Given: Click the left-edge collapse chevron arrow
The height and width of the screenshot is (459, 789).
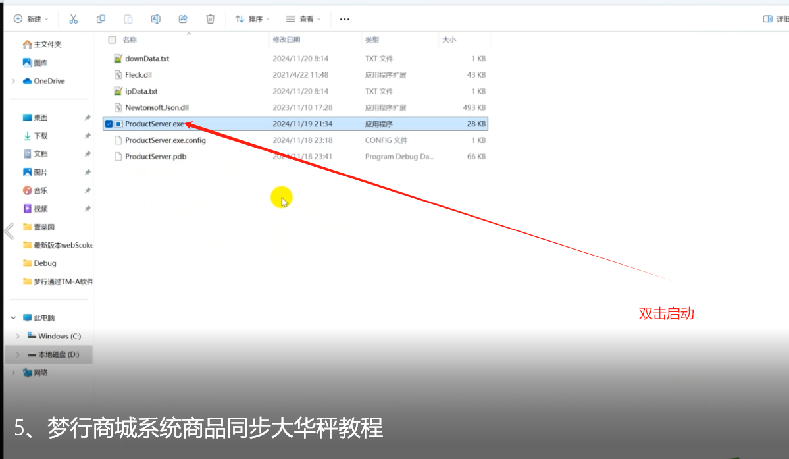Looking at the screenshot, I should pyautogui.click(x=9, y=231).
